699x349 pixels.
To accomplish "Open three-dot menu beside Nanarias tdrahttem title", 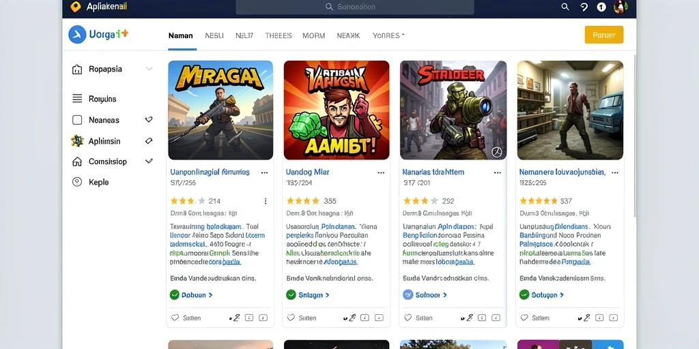I will click(x=497, y=172).
